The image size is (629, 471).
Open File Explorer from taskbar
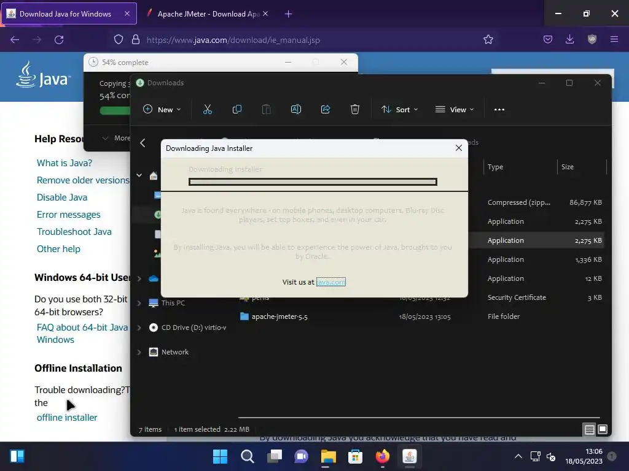[328, 456]
